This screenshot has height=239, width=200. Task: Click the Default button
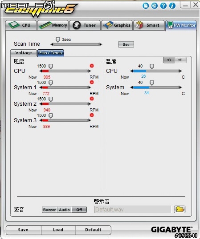tap(93, 230)
